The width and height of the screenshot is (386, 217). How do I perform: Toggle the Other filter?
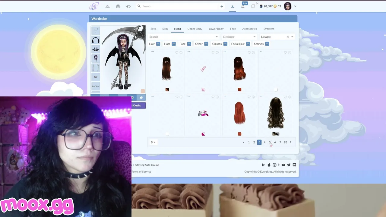click(206, 44)
